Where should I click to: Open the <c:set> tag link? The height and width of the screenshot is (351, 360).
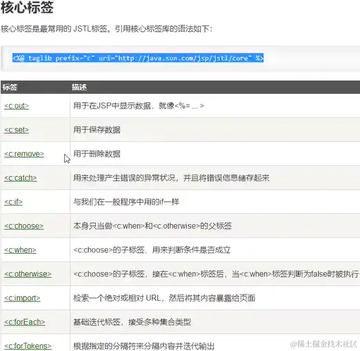(x=17, y=130)
